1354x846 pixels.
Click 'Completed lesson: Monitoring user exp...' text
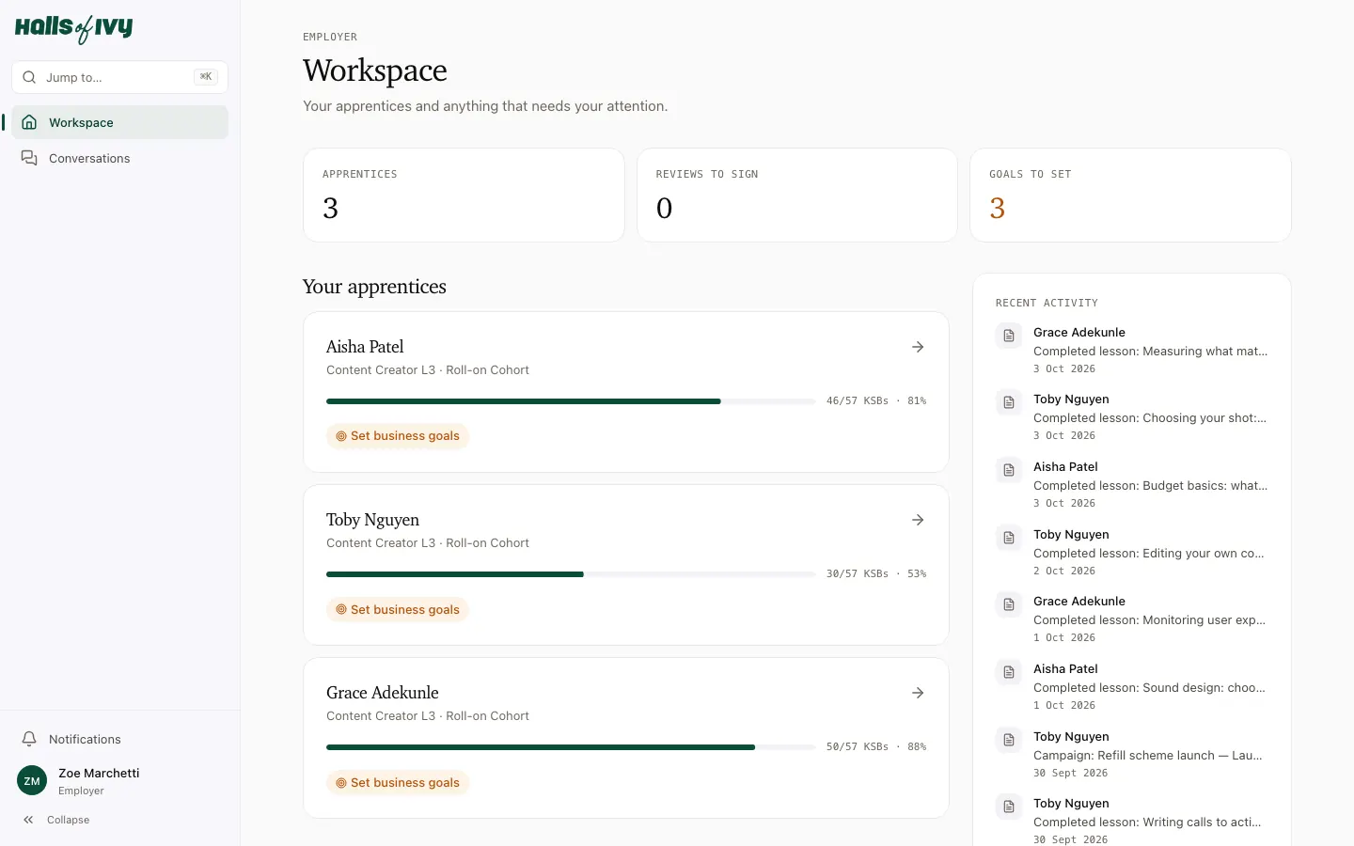coord(1149,620)
